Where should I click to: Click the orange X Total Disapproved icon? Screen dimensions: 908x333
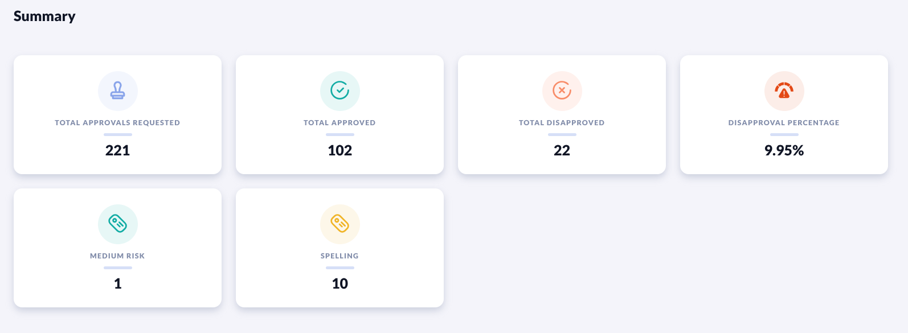[562, 91]
